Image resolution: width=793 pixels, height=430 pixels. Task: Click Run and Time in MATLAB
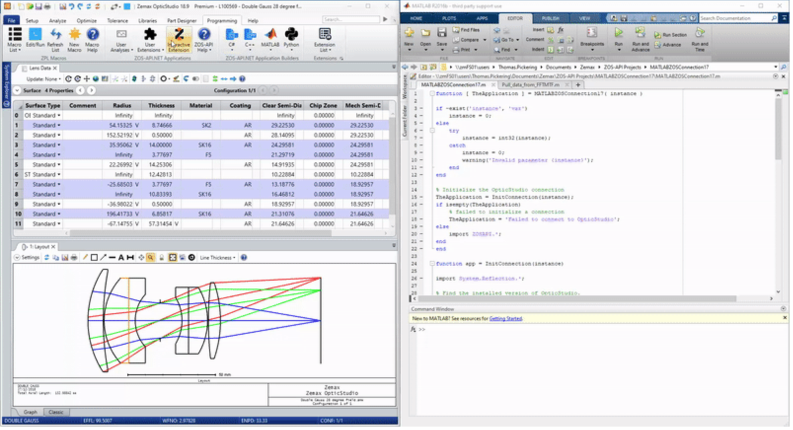pos(700,39)
